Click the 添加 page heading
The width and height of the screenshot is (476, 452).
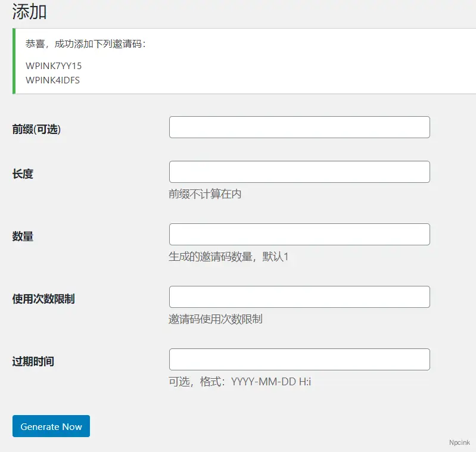pos(29,12)
